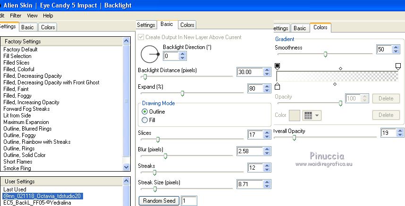Click the Streaks slider handle
This screenshot has height=206, width=405.
154,173
